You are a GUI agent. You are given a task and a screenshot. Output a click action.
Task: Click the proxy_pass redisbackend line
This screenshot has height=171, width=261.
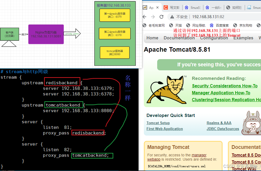tap(74, 133)
